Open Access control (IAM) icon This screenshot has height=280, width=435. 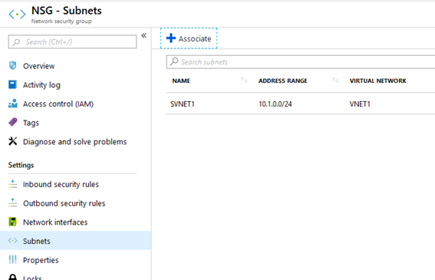tap(13, 104)
